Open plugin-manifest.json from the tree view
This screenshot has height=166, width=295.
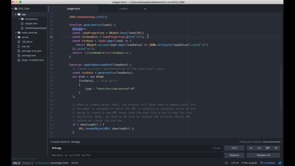33,60
